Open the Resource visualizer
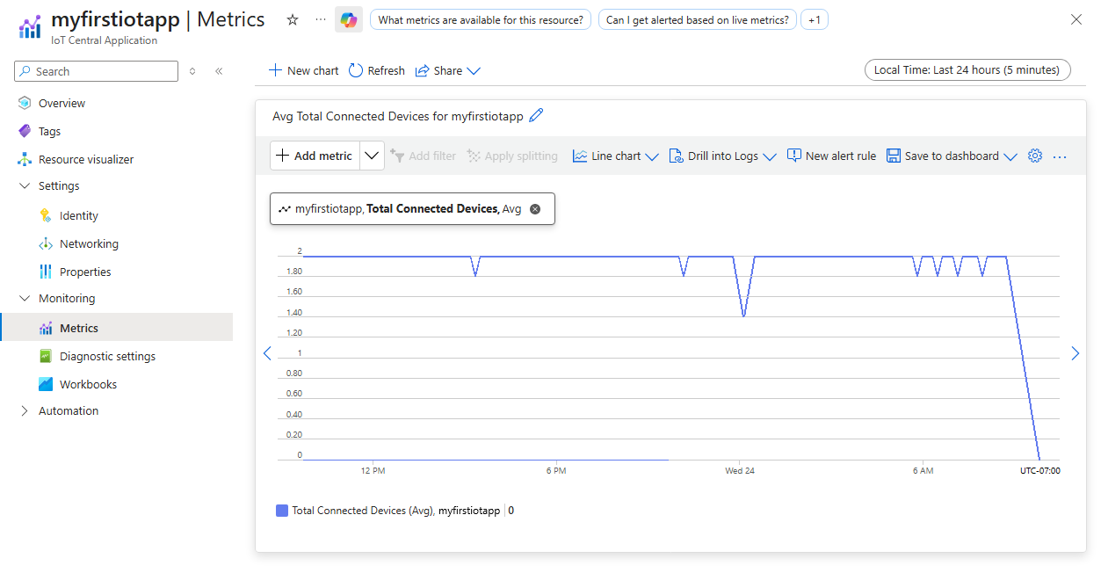Image resolution: width=1108 pixels, height=573 pixels. click(x=87, y=159)
